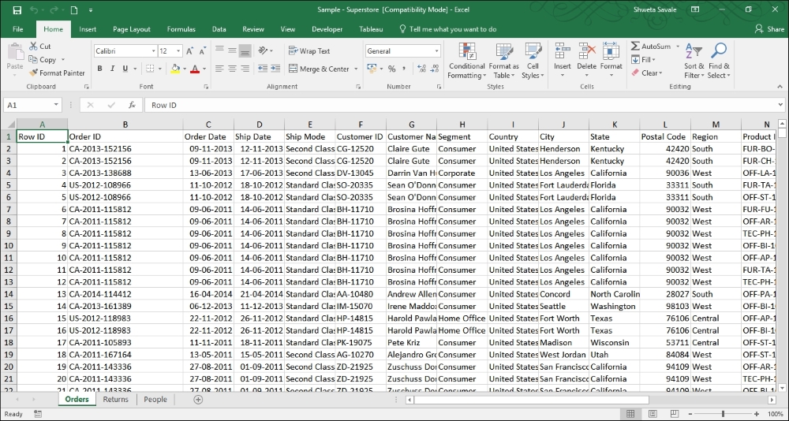Switch to Page Break Preview in status bar
Image resolution: width=789 pixels, height=421 pixels.
click(674, 413)
